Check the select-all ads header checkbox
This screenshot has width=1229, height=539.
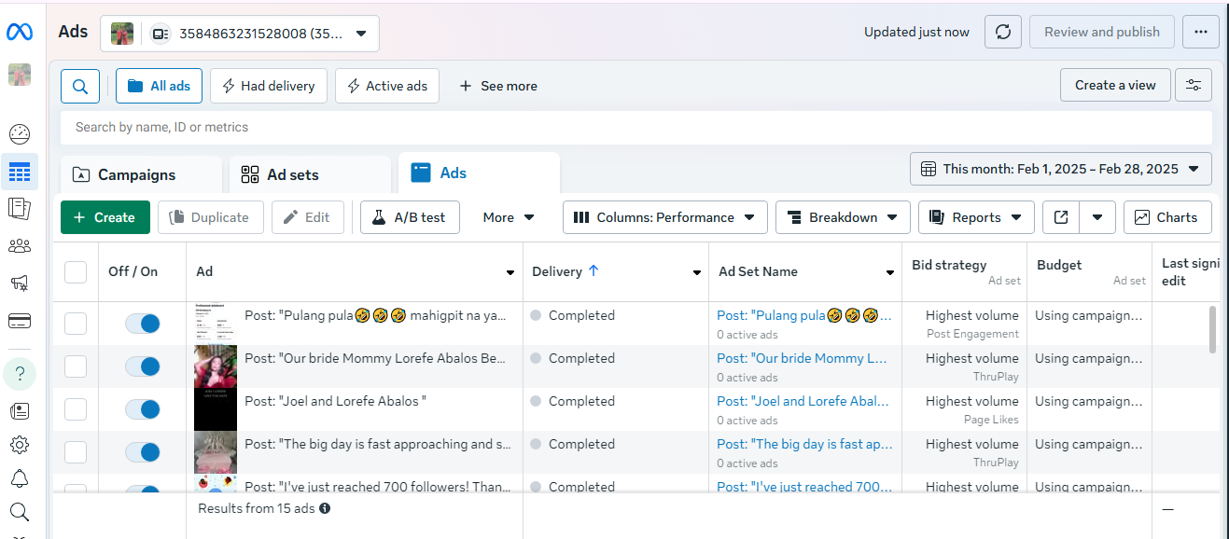click(76, 271)
